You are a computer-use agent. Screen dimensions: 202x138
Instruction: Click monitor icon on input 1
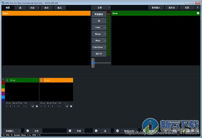(33, 106)
